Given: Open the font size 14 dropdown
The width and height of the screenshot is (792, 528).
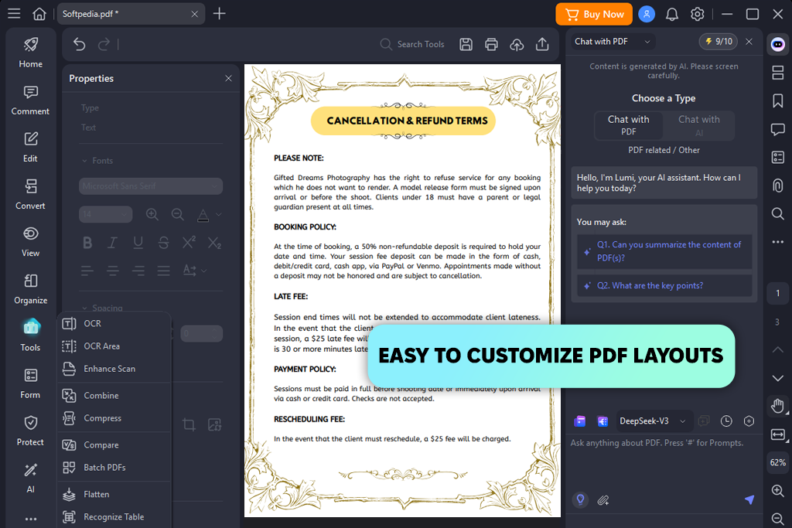Looking at the screenshot, I should point(105,215).
